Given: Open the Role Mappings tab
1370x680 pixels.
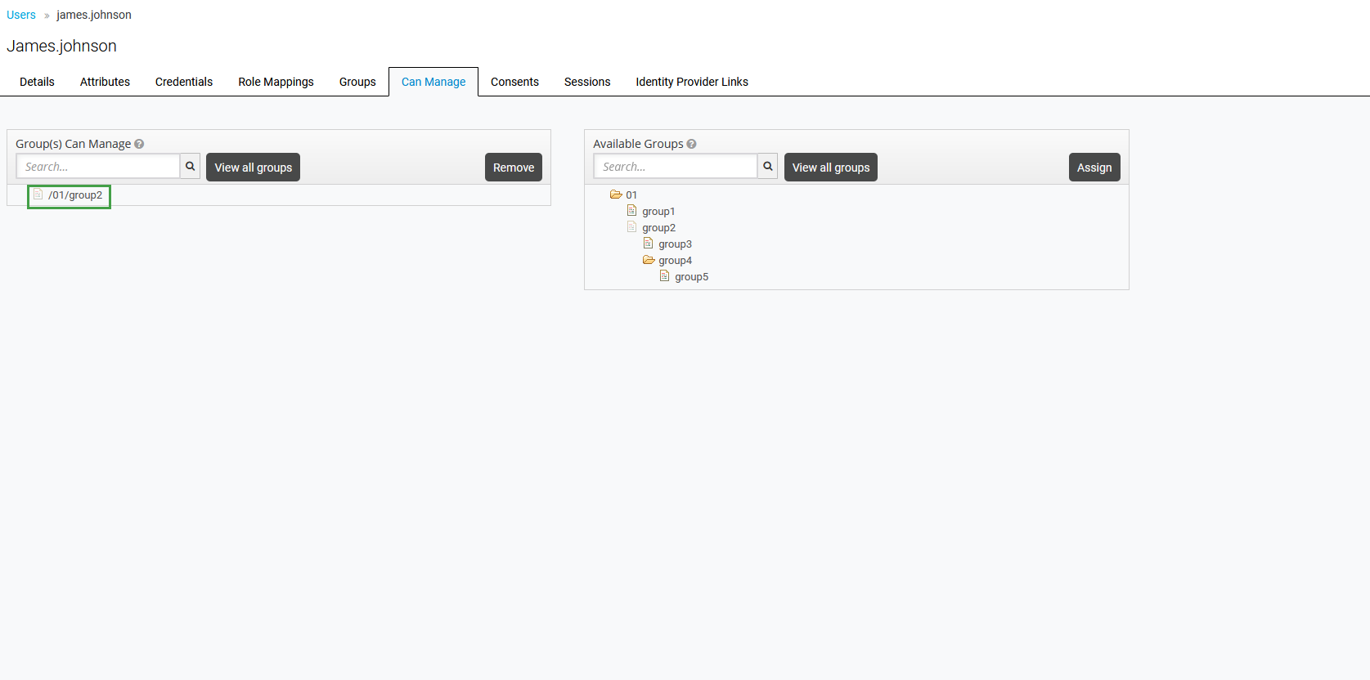Looking at the screenshot, I should 276,82.
